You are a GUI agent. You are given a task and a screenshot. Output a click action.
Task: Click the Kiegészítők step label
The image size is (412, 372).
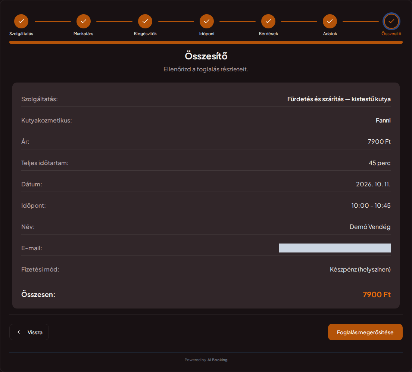[x=145, y=34]
